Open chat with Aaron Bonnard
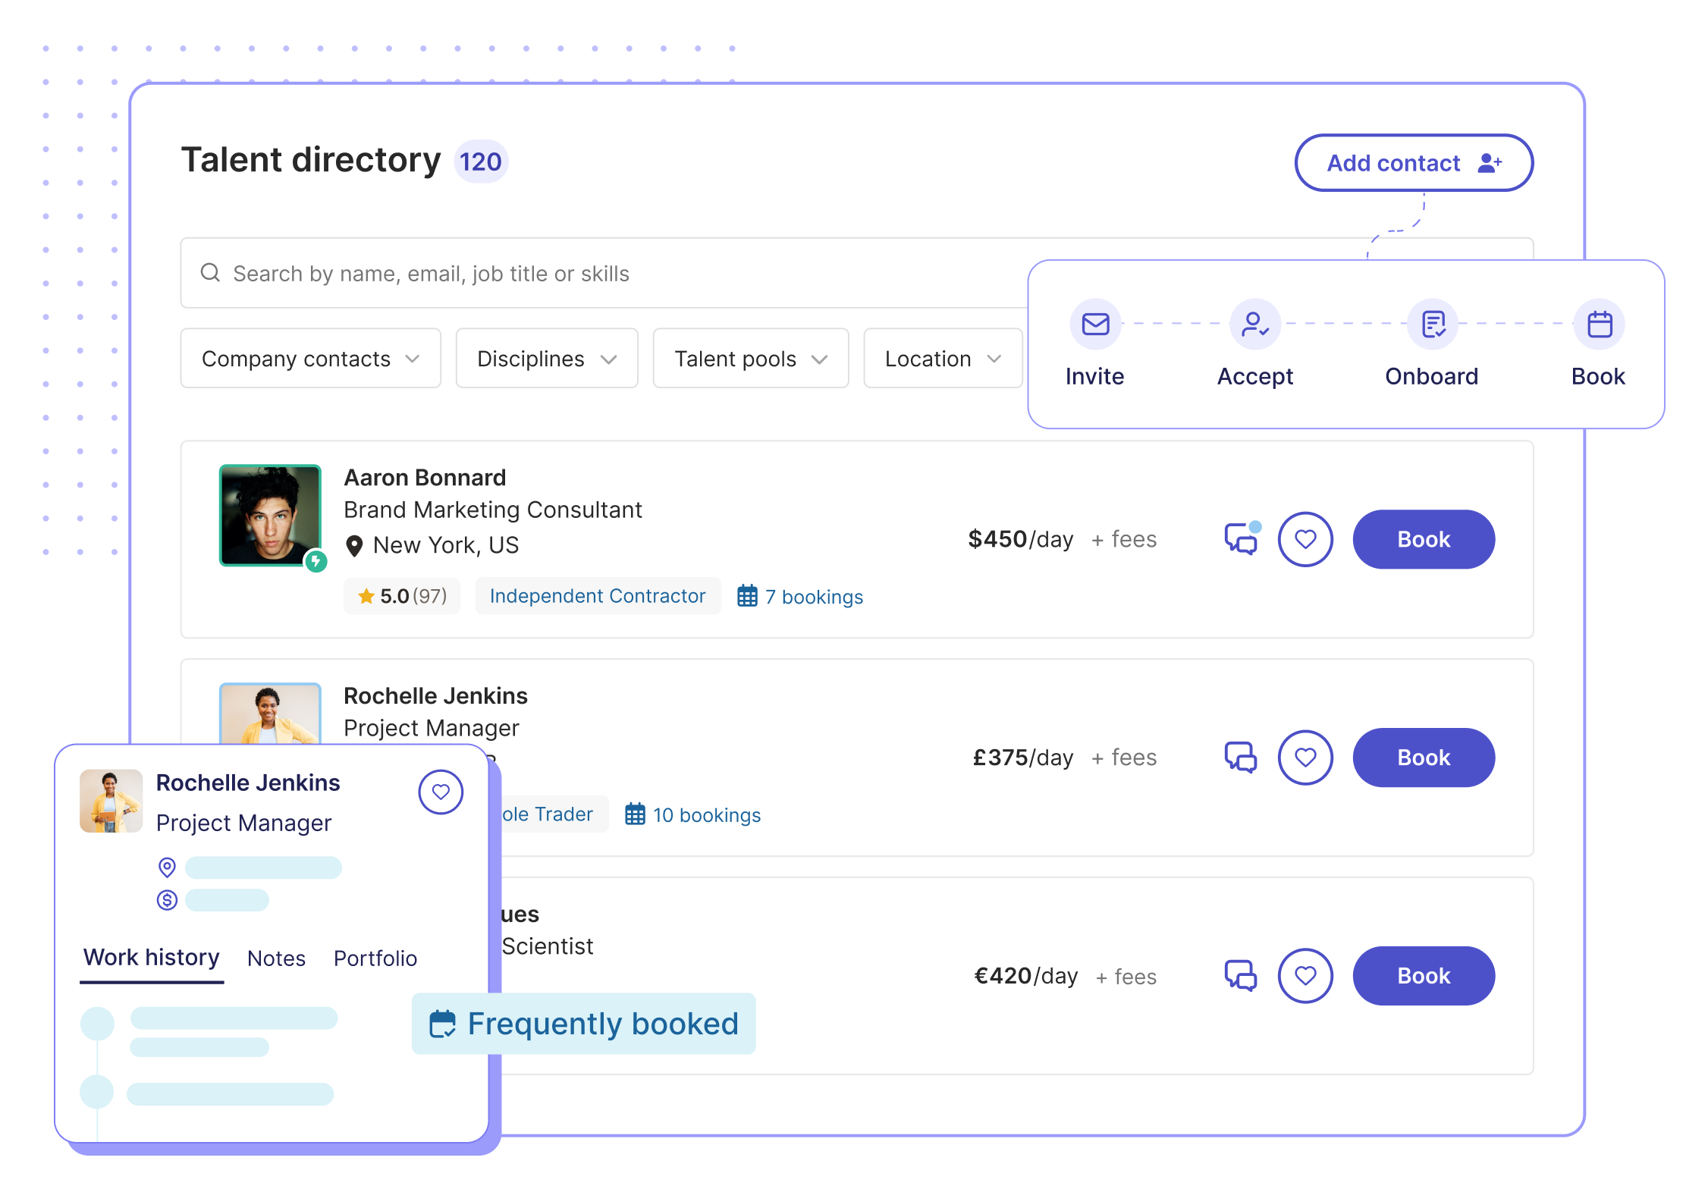 1241,540
